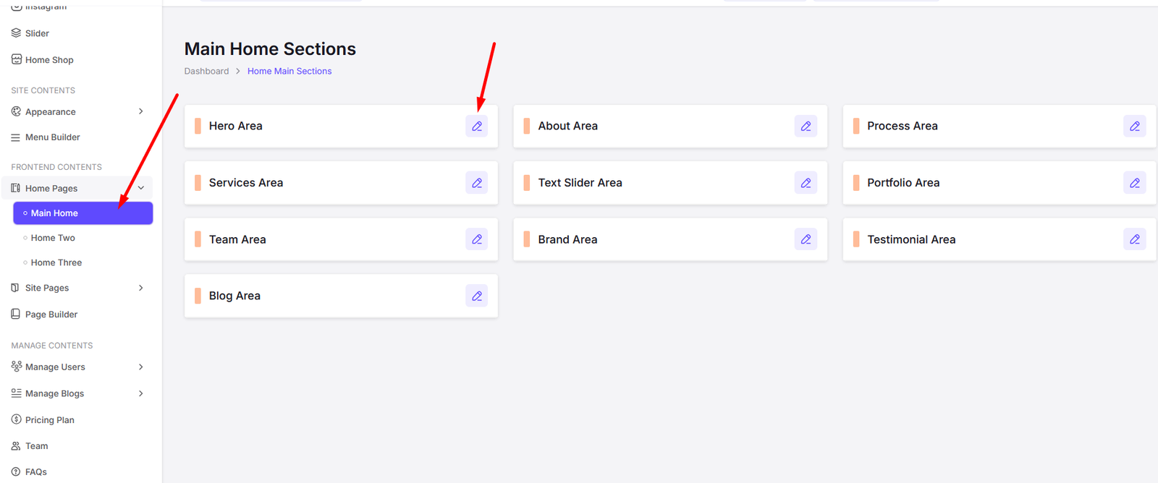
Task: Click the Team Area edit pencil
Action: coord(476,239)
